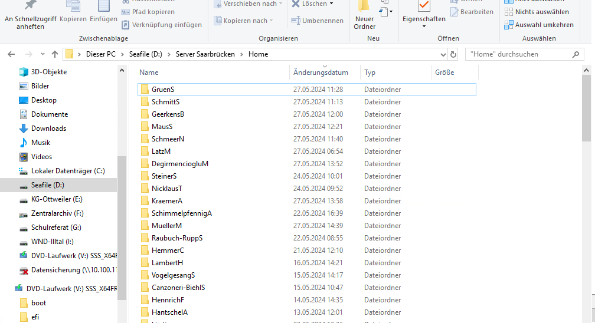595x323 pixels.
Task: Go forward with the right arrow
Action: (x=28, y=54)
